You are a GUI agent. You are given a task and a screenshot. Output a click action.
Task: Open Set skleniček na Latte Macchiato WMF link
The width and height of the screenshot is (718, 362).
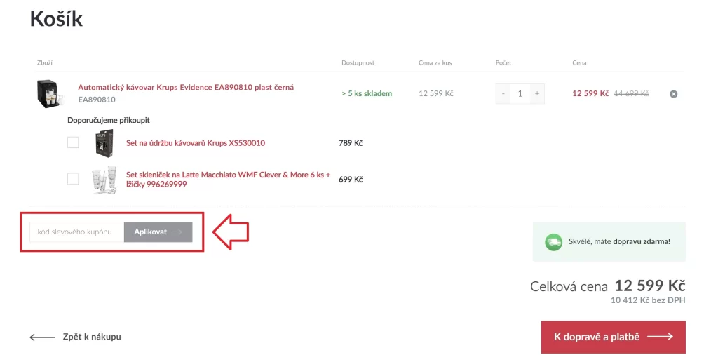[228, 179]
